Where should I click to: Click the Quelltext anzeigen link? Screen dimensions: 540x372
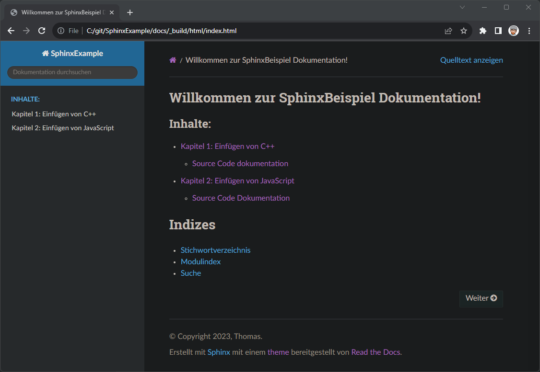[x=471, y=60]
